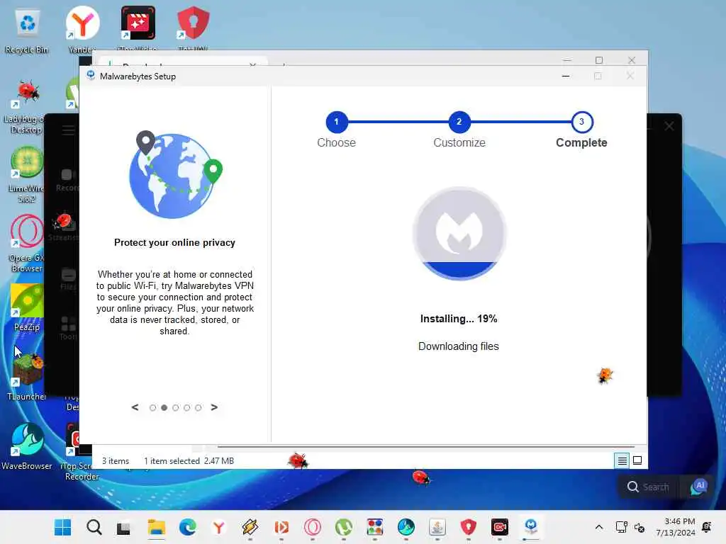Click the 'Installing... 19%' status text
Viewport: 726px width, 544px height.
point(459,319)
